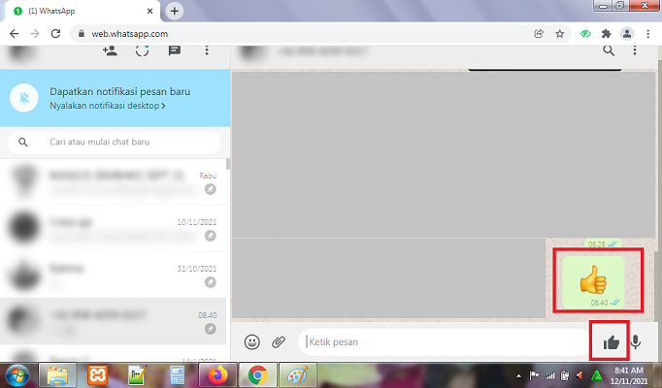Click the lock site info icon
This screenshot has width=662, height=388.
coord(82,34)
